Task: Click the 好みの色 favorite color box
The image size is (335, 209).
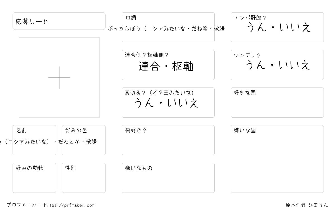Action: [x=84, y=140]
